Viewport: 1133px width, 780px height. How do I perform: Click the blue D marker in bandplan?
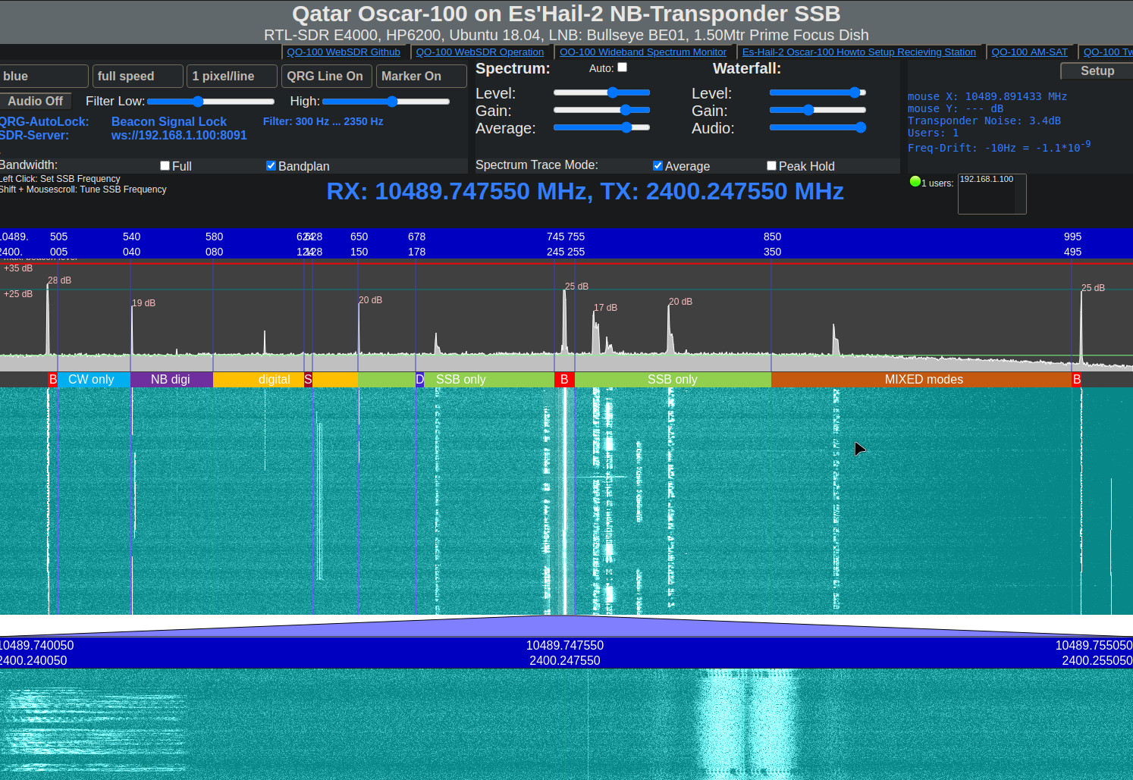pyautogui.click(x=420, y=380)
